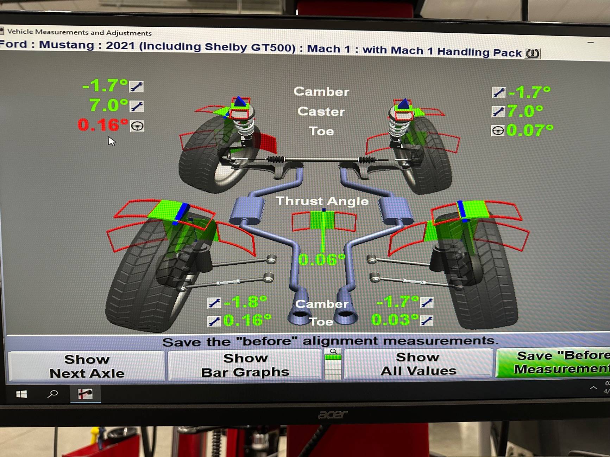Click the Show Bar Graphs button
The image size is (610, 457).
tap(245, 365)
